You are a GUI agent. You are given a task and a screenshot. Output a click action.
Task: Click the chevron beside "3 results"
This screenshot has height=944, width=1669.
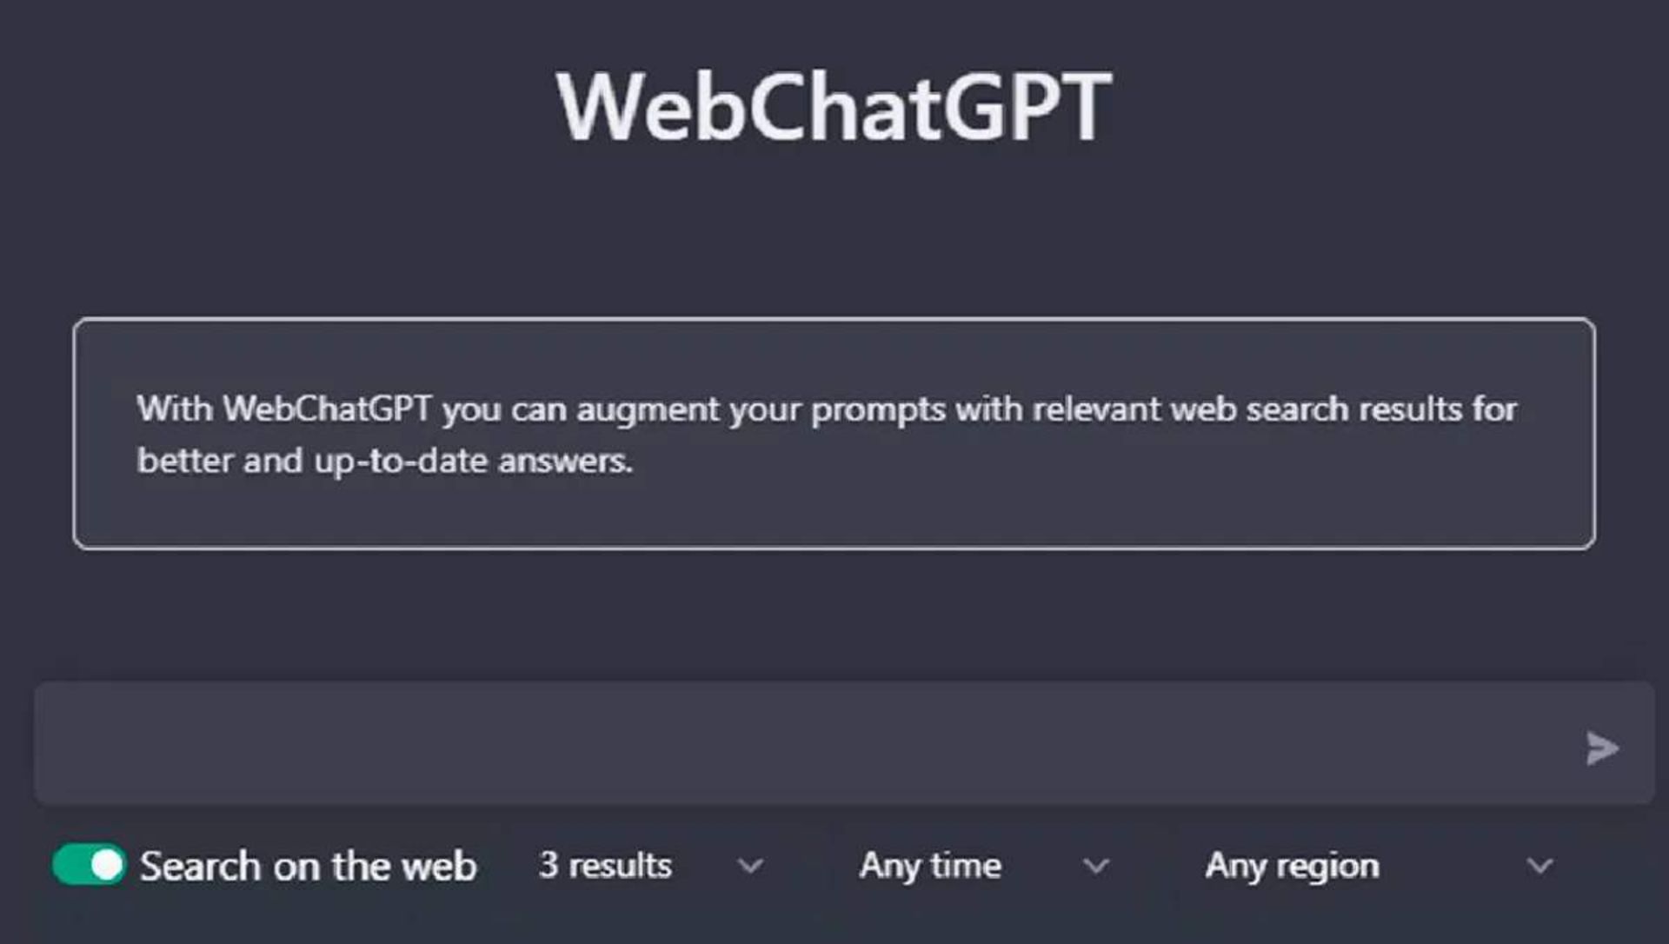pyautogui.click(x=751, y=866)
